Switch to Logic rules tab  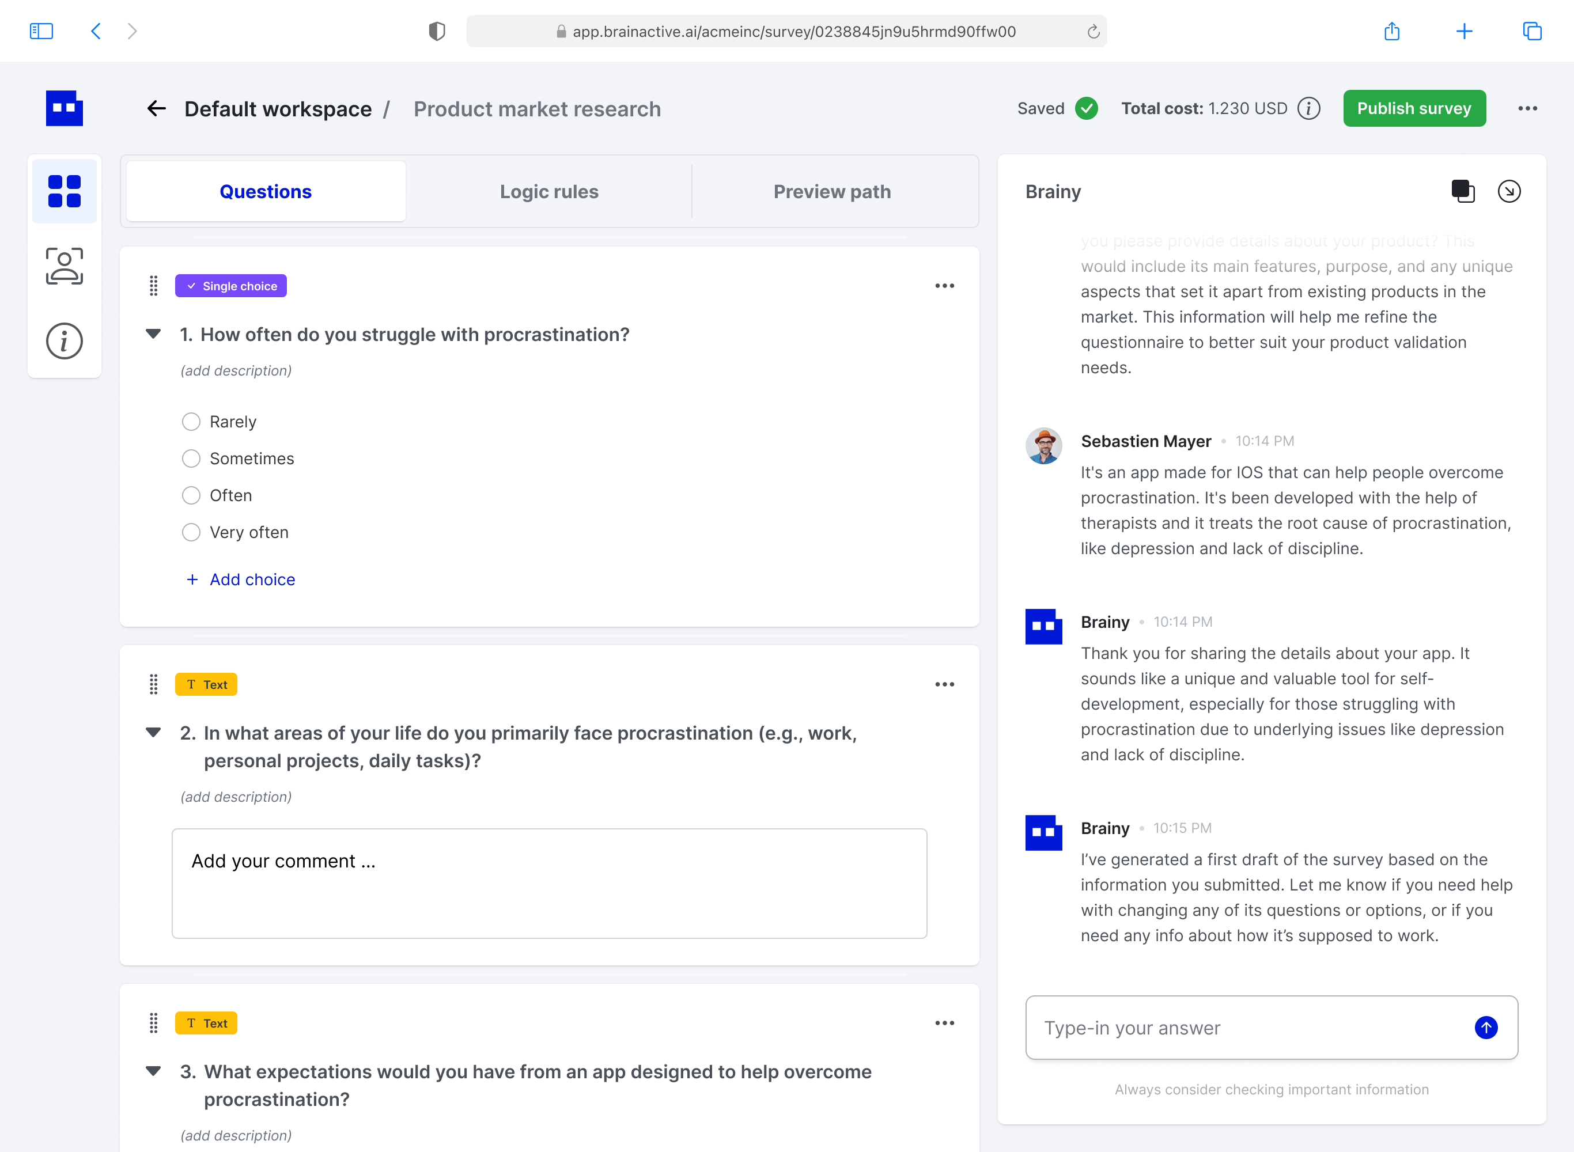549,192
